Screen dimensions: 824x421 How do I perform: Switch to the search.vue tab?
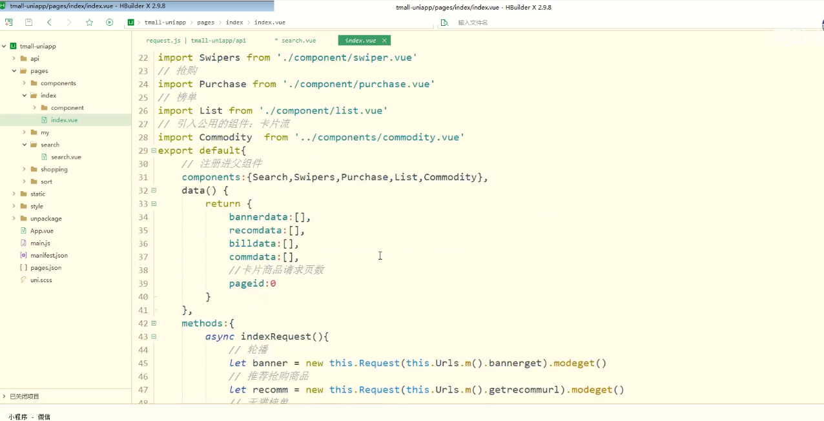pyautogui.click(x=296, y=40)
